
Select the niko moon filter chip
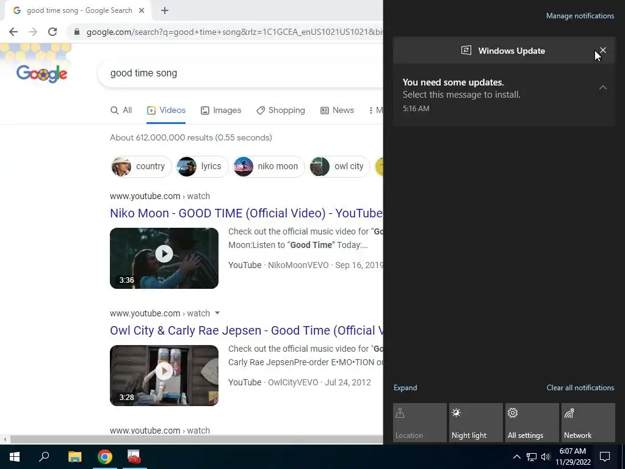pos(269,166)
